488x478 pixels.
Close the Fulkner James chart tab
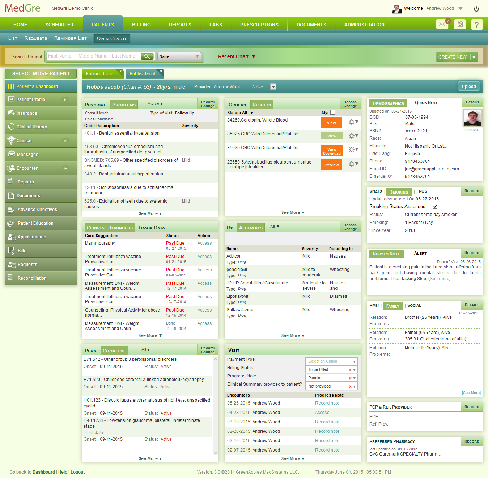pyautogui.click(x=120, y=71)
